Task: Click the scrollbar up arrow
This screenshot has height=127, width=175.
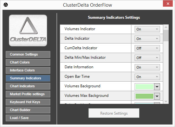Action: click(166, 27)
